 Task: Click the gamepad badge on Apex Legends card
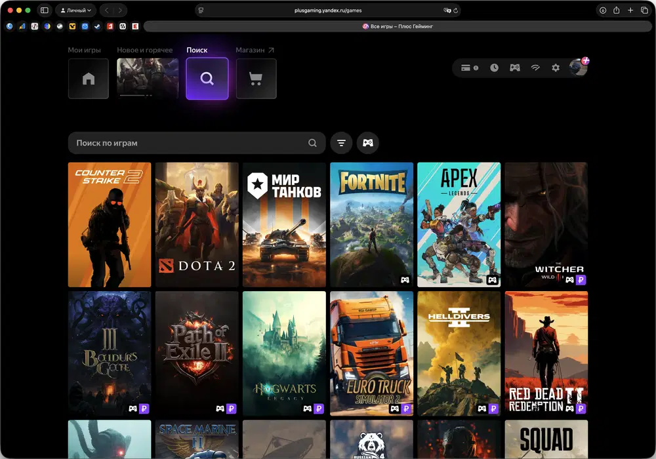coord(493,280)
